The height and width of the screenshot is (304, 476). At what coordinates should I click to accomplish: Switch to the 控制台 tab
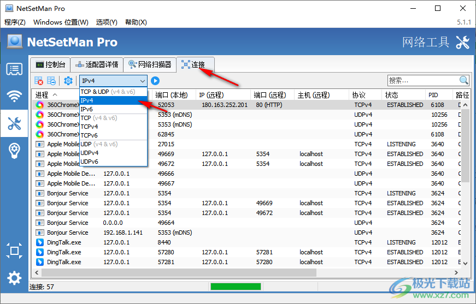click(50, 64)
